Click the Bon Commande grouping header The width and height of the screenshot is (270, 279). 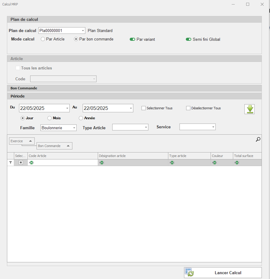pyautogui.click(x=54, y=146)
